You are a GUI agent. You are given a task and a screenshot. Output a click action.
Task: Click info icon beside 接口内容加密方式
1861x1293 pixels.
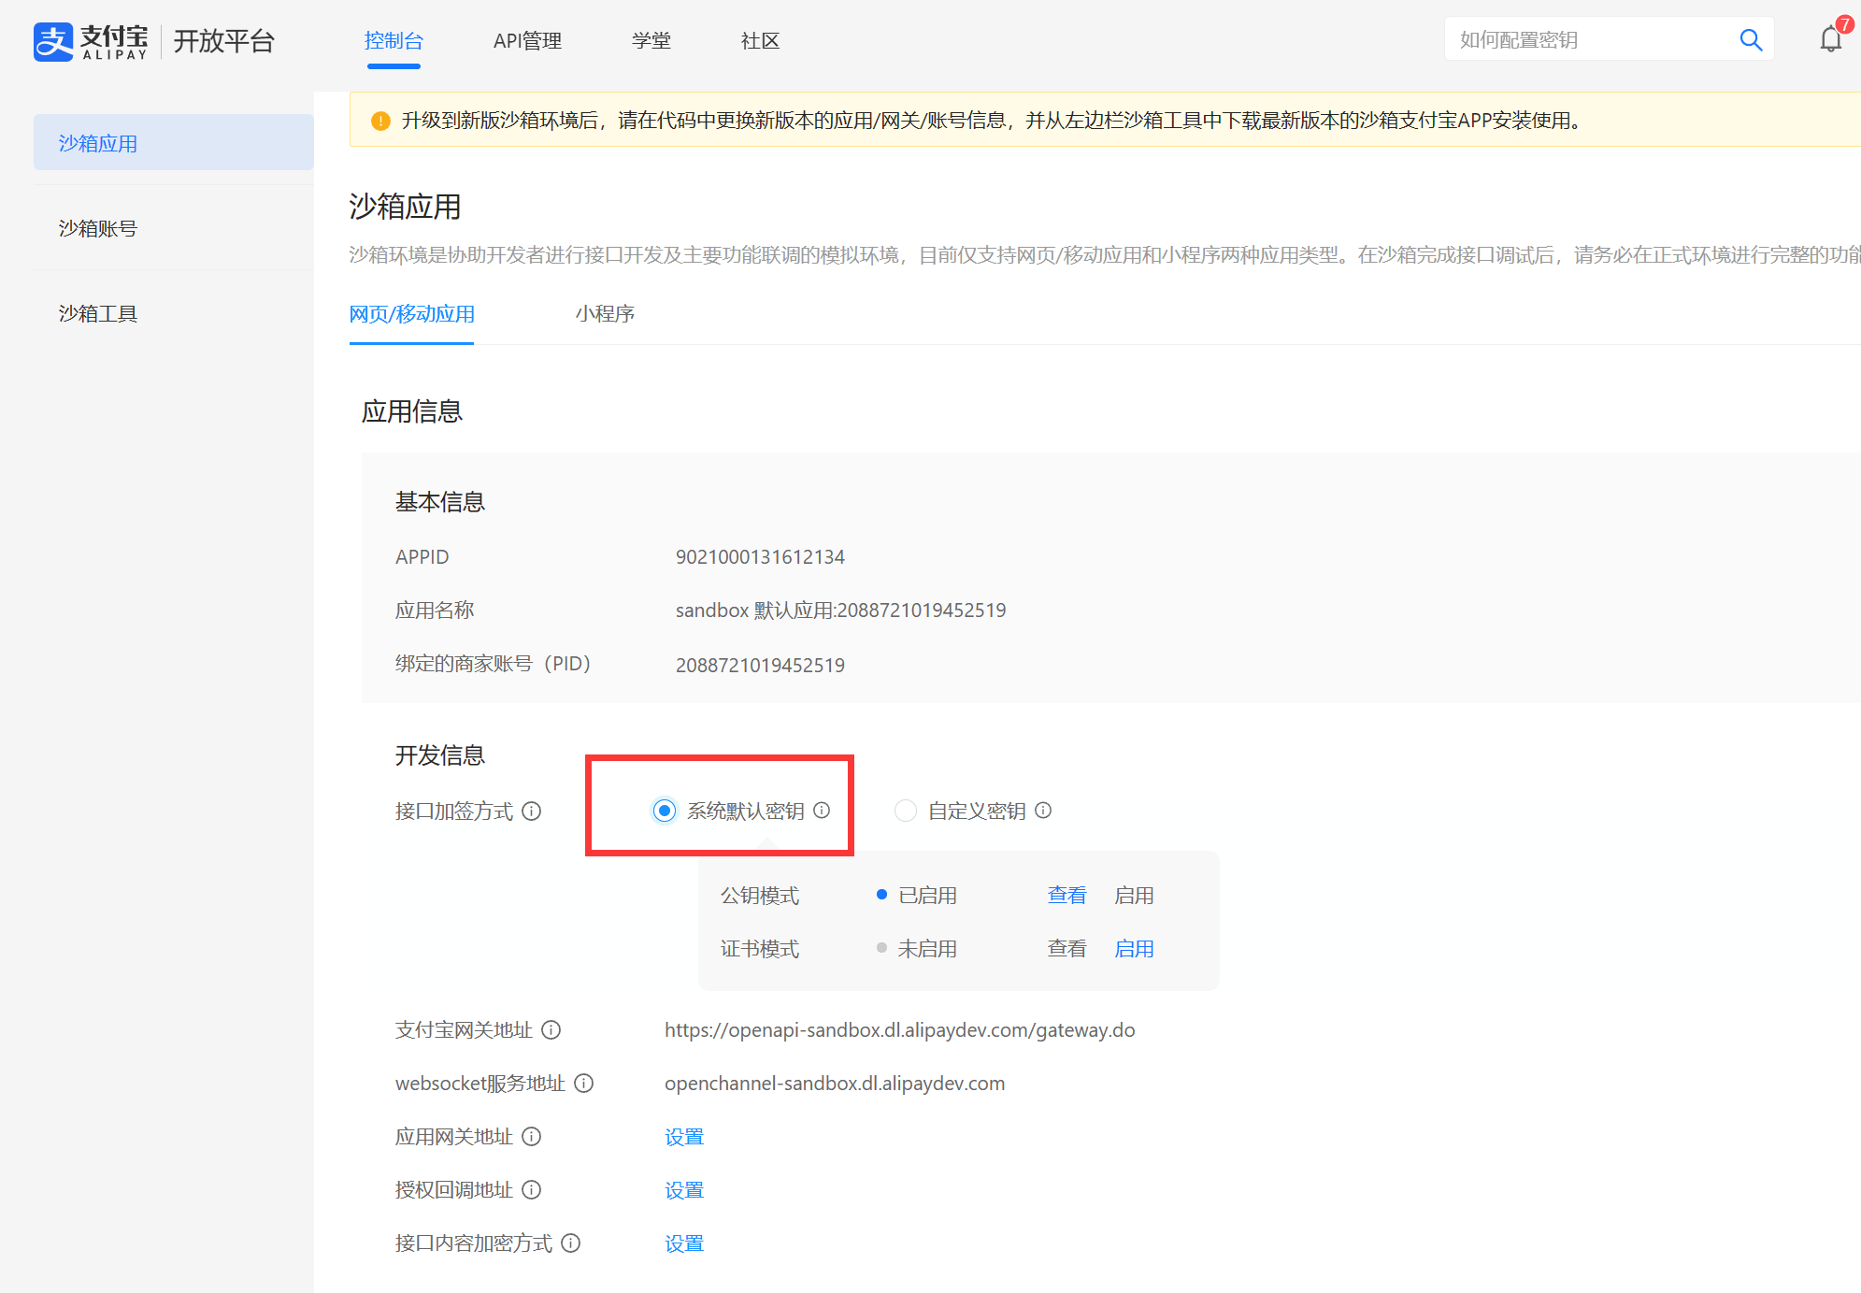(571, 1243)
